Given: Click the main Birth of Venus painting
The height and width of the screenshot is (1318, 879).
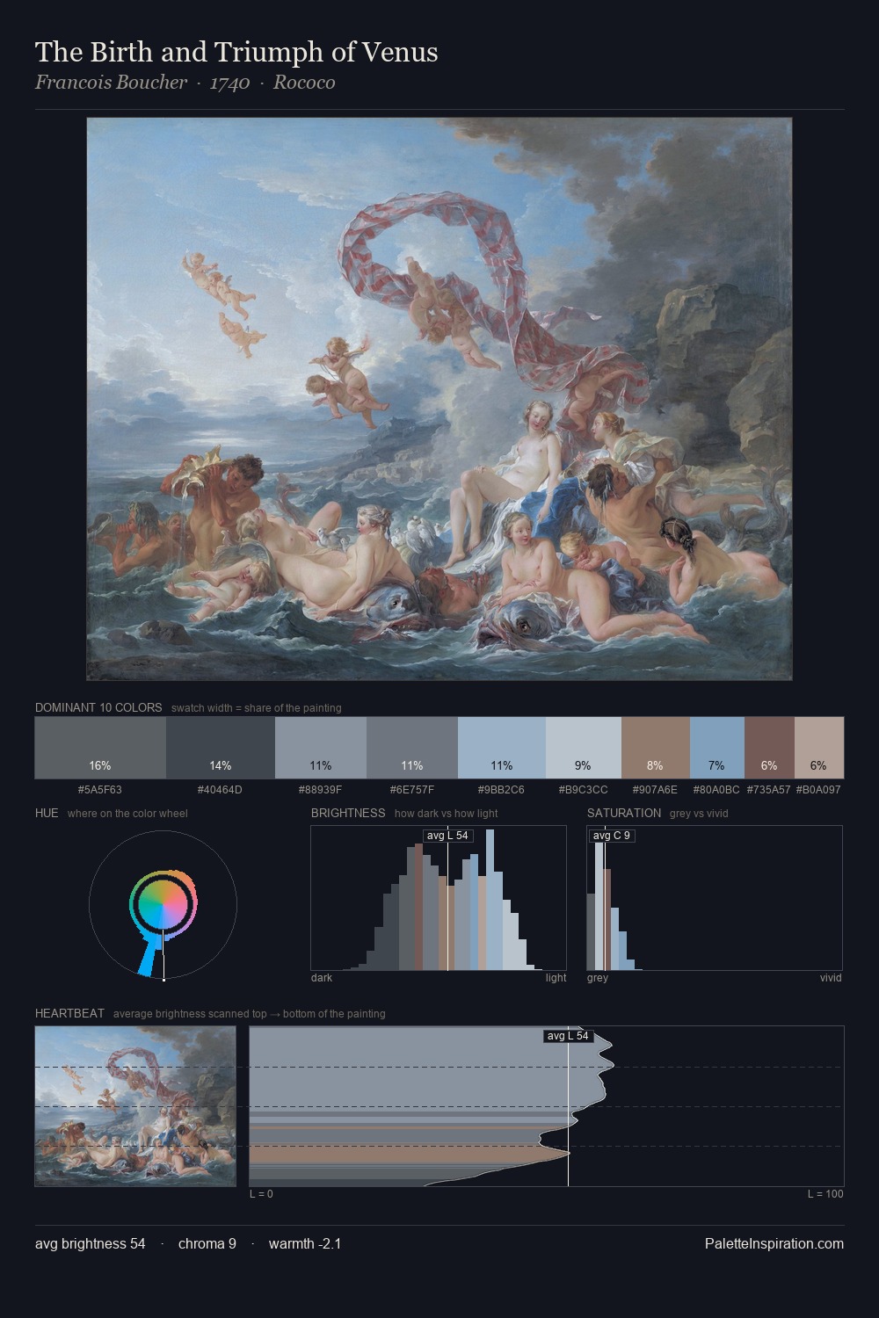Looking at the screenshot, I should click(x=439, y=399).
